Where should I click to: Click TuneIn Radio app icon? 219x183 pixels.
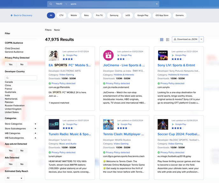tap(54, 124)
